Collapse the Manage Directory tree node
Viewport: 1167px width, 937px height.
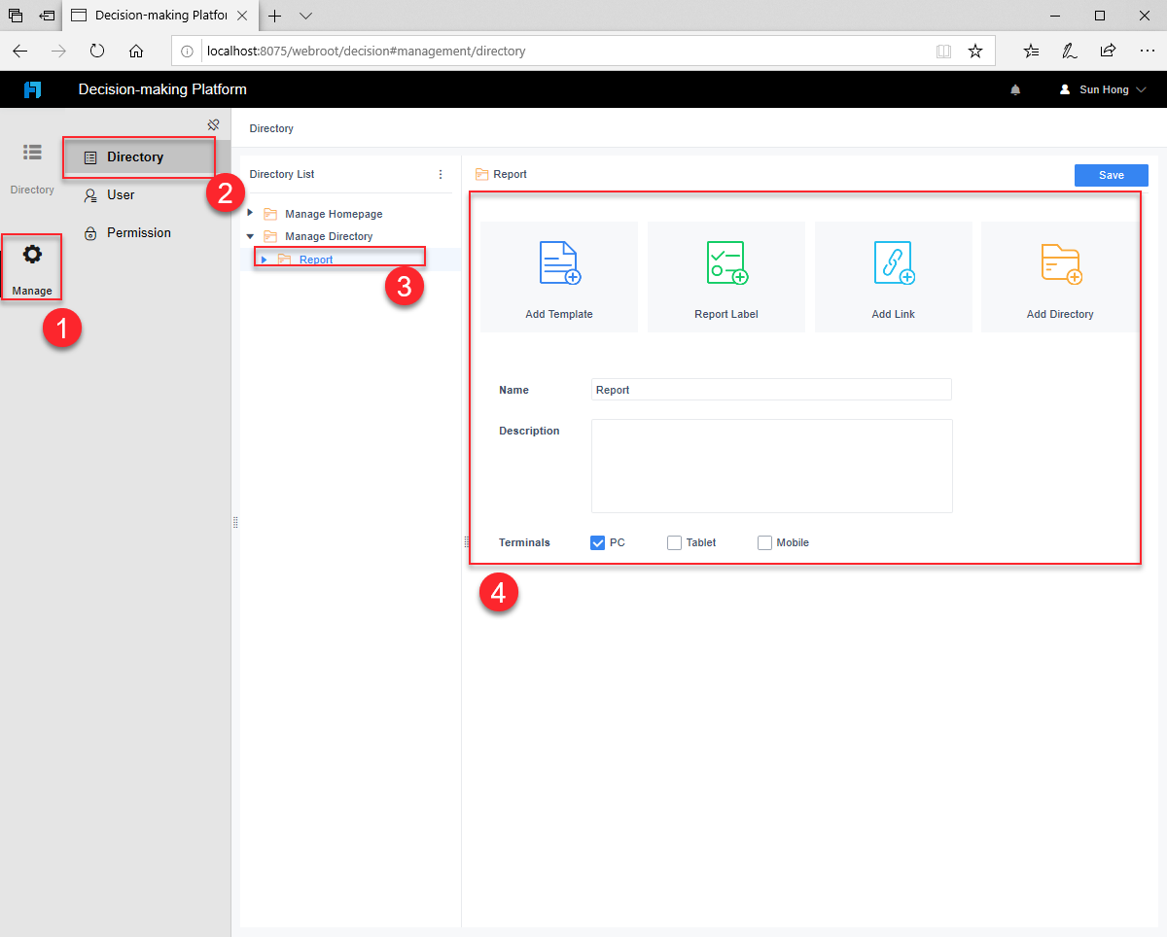[251, 235]
